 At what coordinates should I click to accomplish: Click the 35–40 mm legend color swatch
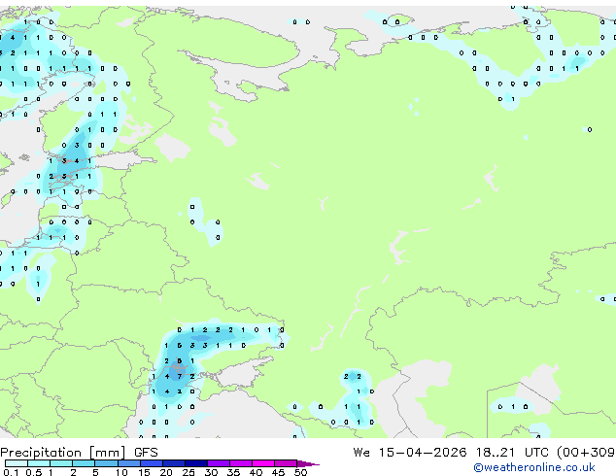(x=241, y=463)
